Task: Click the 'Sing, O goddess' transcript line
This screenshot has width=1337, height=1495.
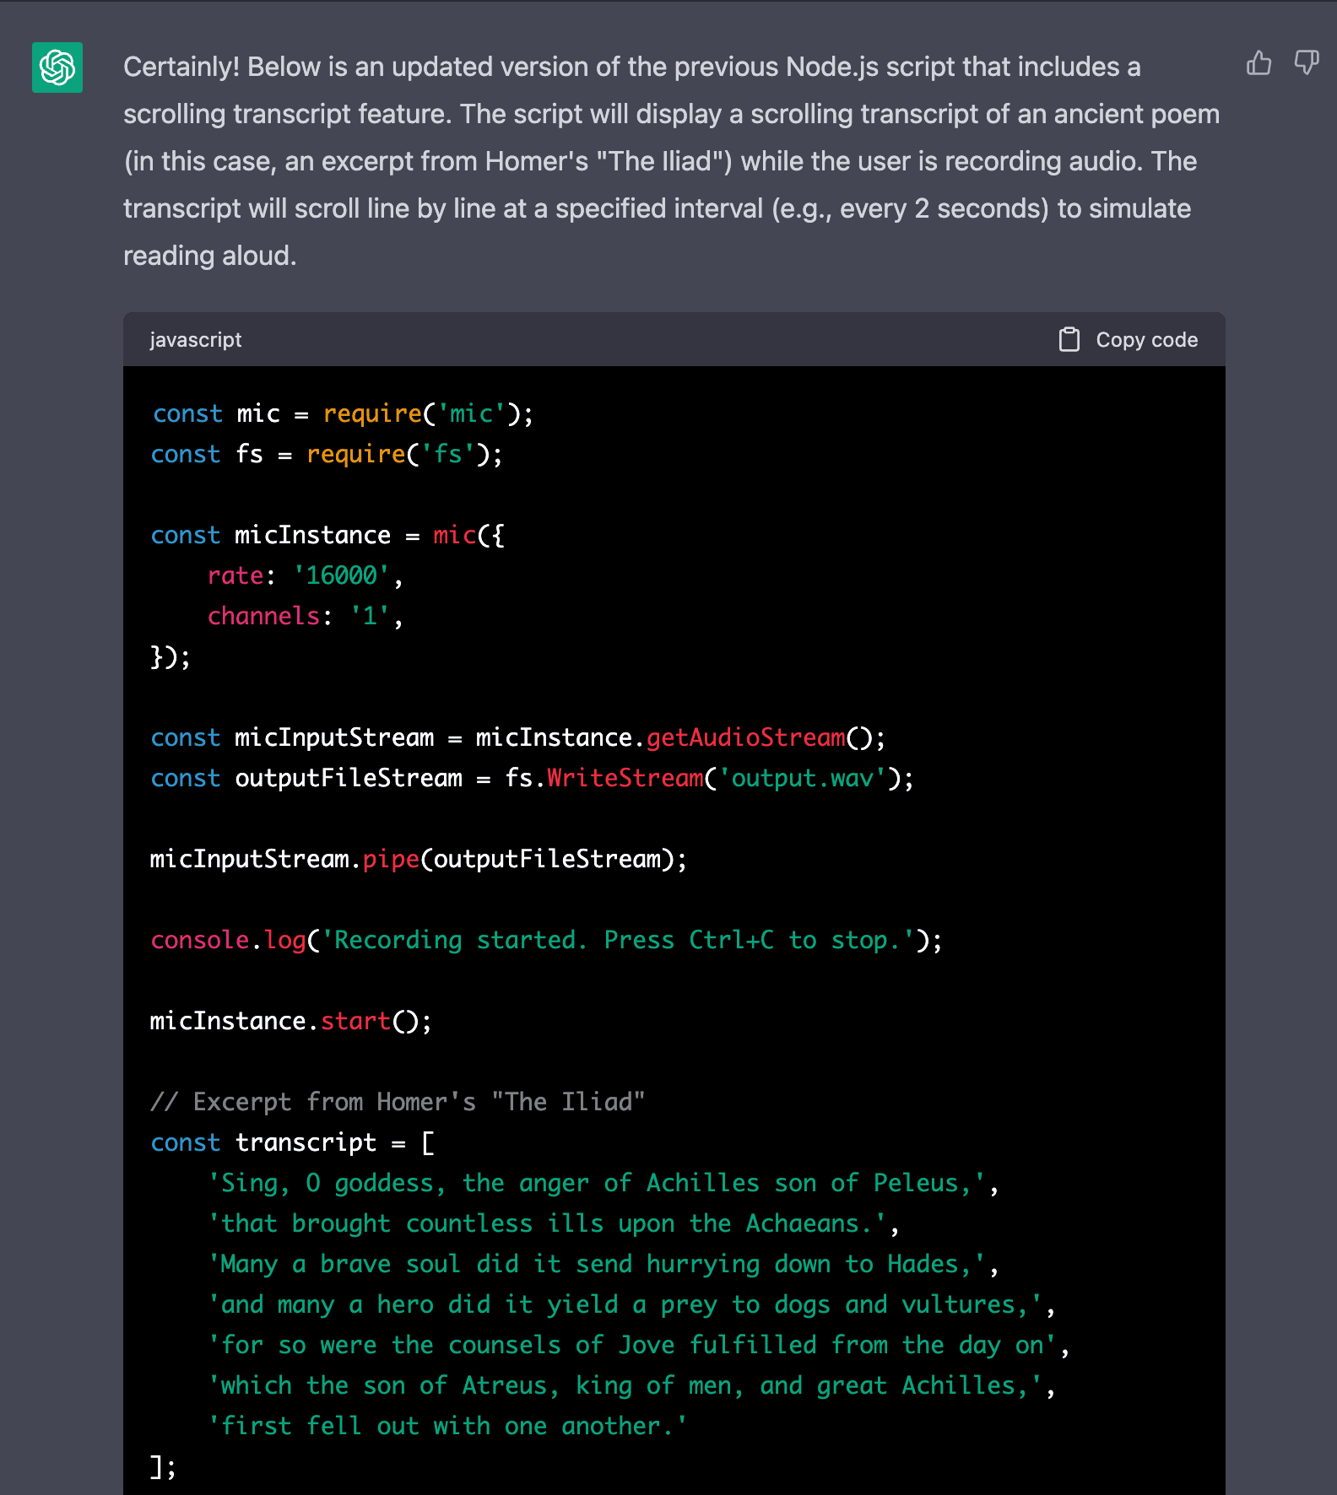Action: pos(603,1183)
